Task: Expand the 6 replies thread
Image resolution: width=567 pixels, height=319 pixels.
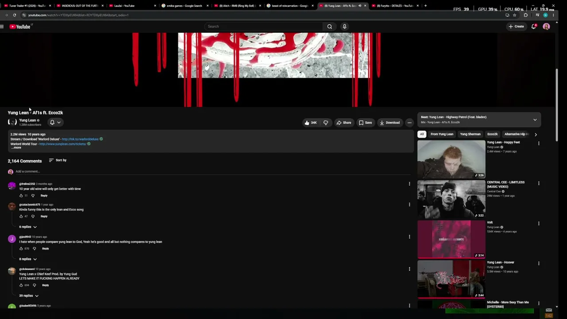Action: pos(28,227)
